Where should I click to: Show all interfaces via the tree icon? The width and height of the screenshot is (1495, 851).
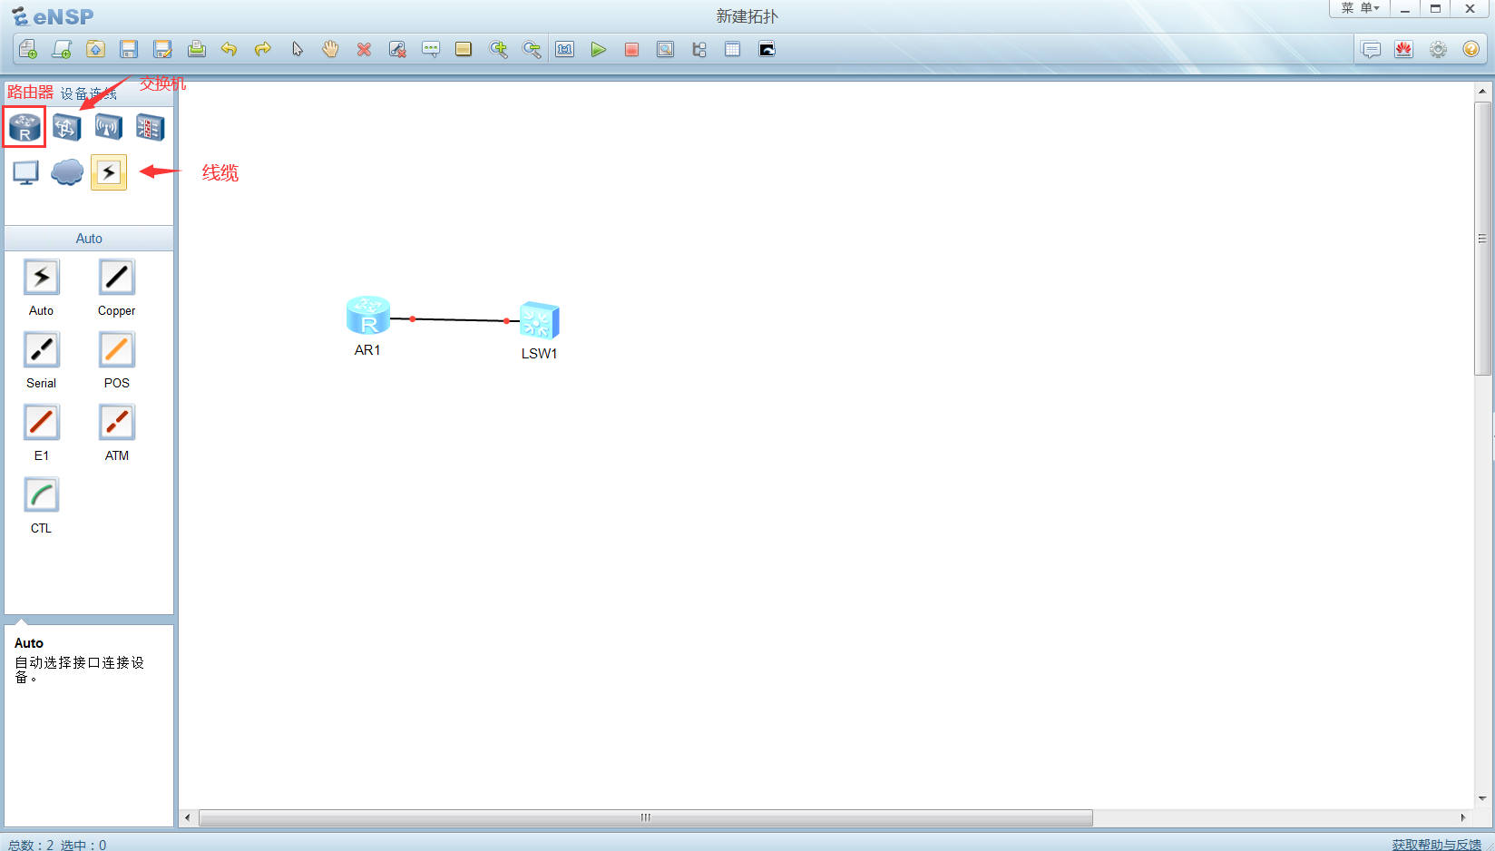[699, 49]
